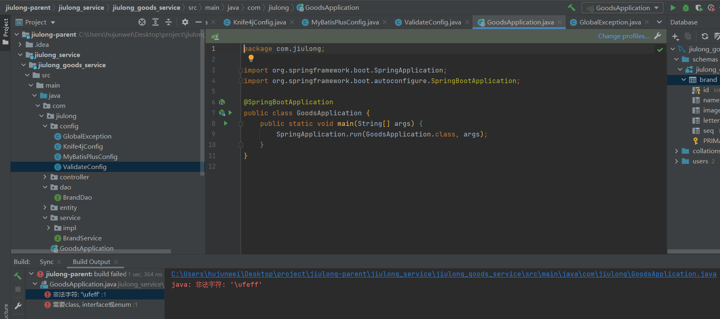The width and height of the screenshot is (720, 319).
Task: Close the Knife4jConfig.java tab
Action: click(x=292, y=22)
